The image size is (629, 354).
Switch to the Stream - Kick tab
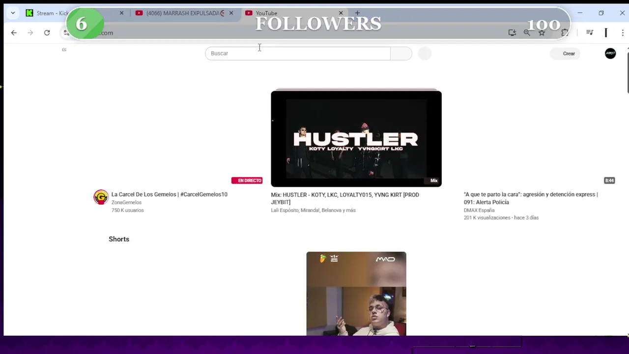(x=52, y=13)
